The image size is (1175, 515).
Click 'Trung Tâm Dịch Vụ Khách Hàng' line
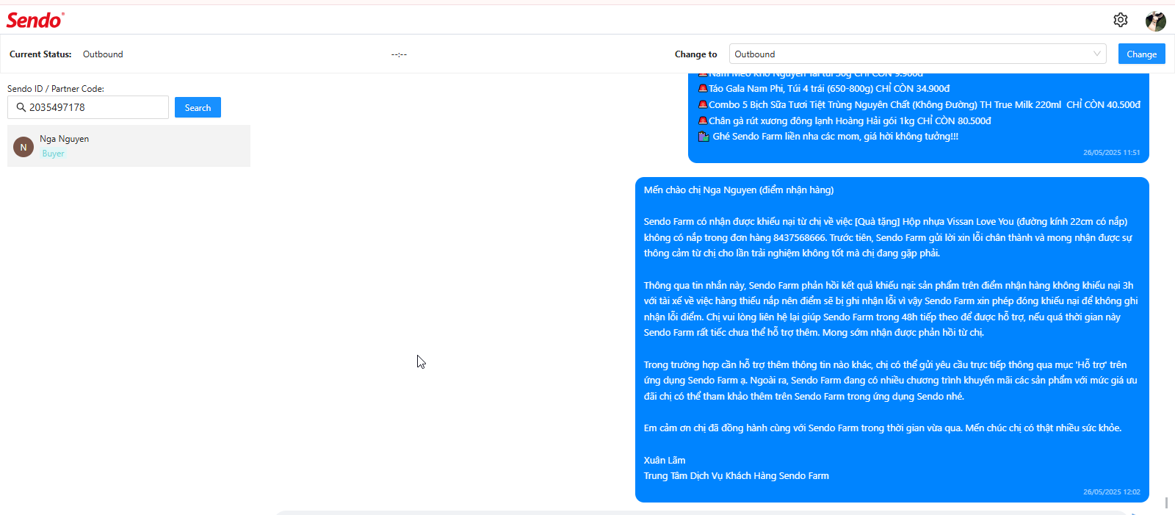point(737,475)
